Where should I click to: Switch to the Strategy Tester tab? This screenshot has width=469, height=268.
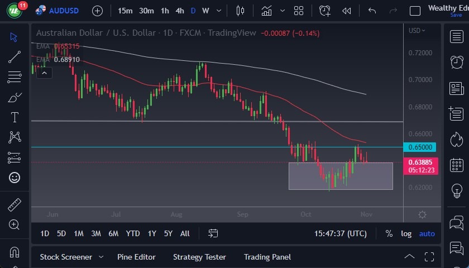pyautogui.click(x=199, y=257)
